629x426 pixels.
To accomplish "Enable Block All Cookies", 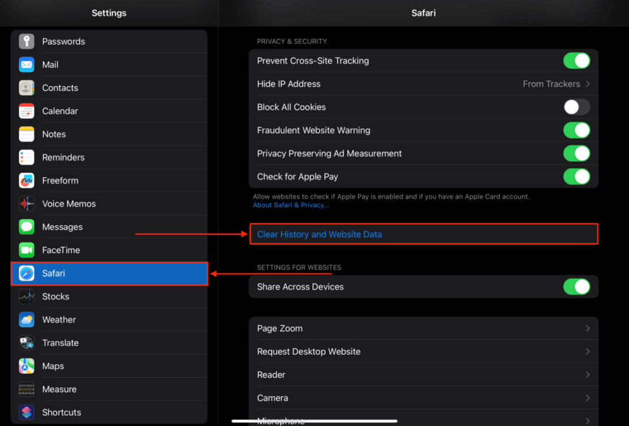I will [x=576, y=106].
